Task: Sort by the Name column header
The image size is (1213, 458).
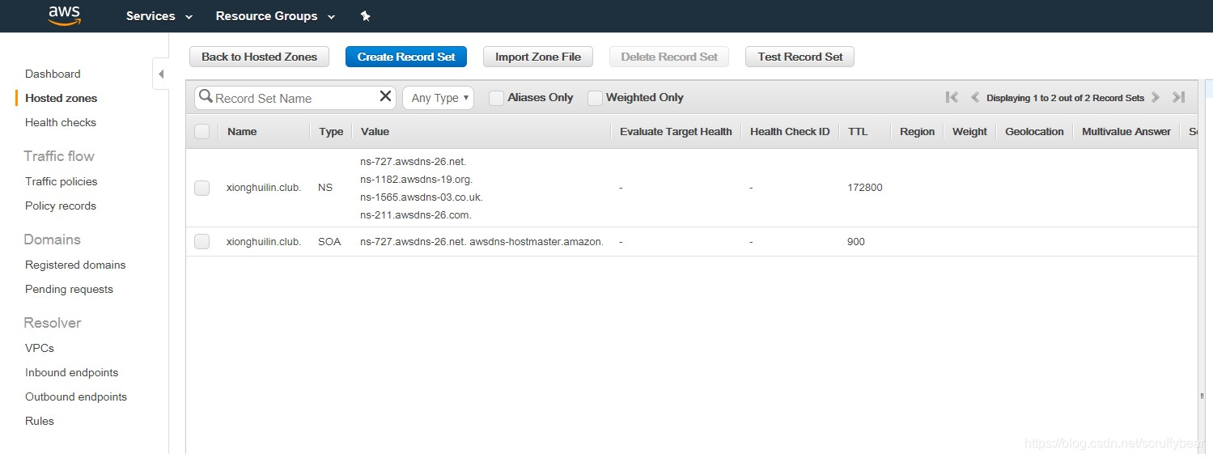Action: tap(242, 131)
